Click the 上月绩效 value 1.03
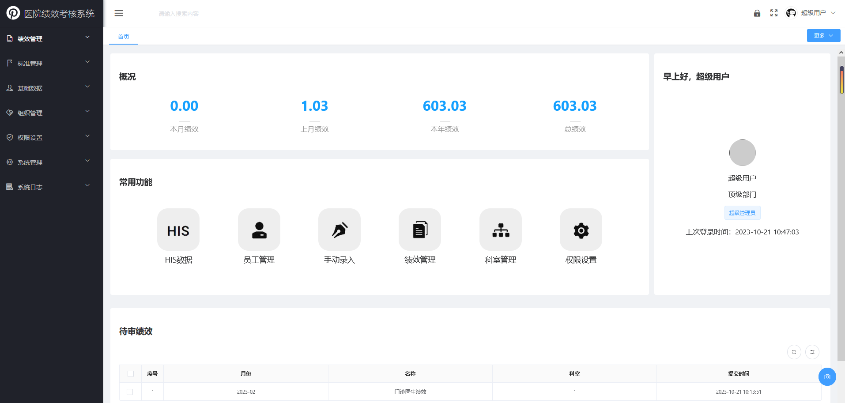Image resolution: width=845 pixels, height=403 pixels. (x=314, y=106)
